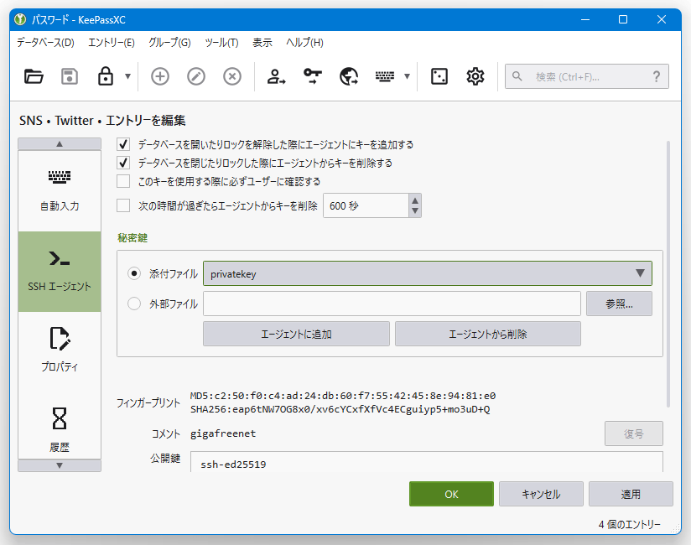691x545 pixels.
Task: Enable remove key after timeout checkbox
Action: (123, 205)
